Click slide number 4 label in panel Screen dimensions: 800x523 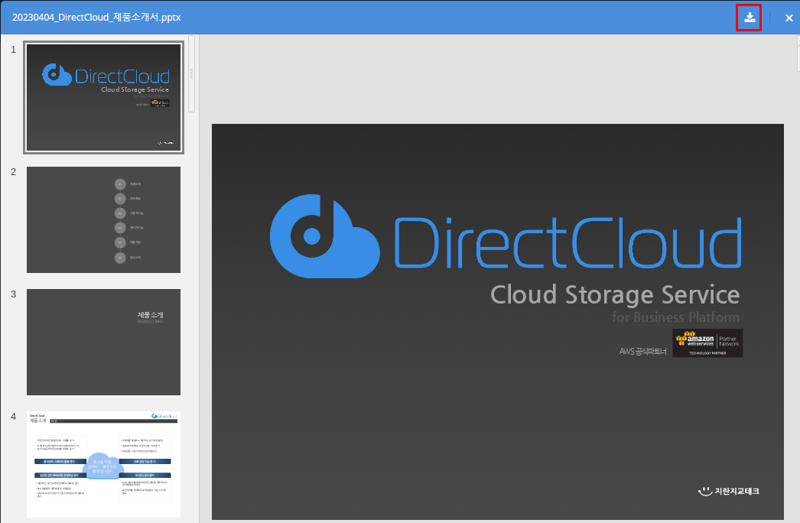pyautogui.click(x=13, y=417)
